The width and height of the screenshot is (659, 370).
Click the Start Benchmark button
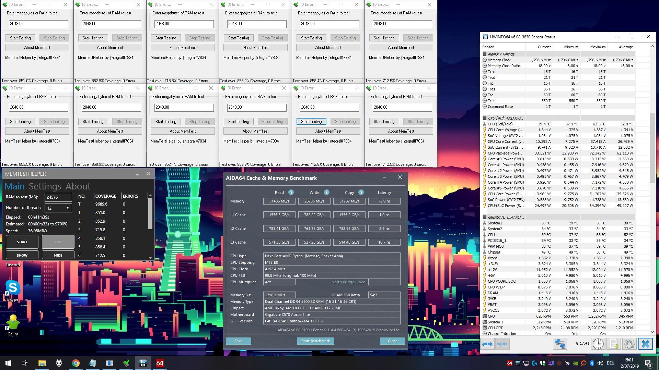point(315,341)
